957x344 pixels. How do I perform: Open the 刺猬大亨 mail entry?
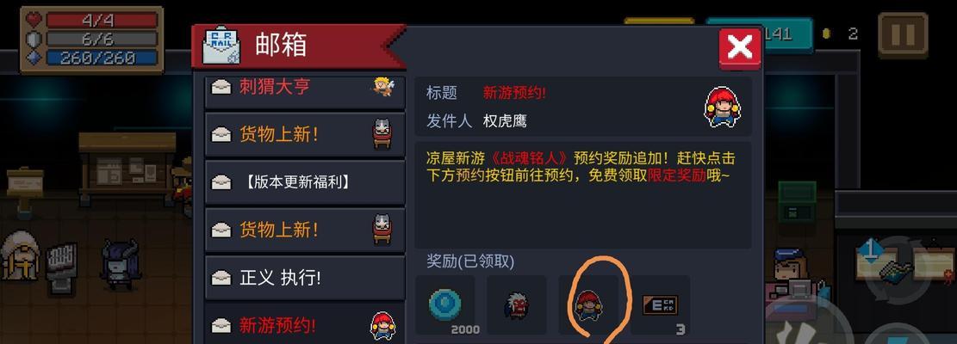pos(305,89)
